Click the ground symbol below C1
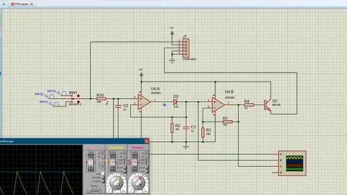The height and width of the screenshot is (195, 347). [x=186, y=148]
